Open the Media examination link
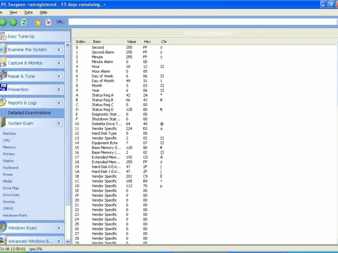Viewport: 338px width, 253px height. click(8, 181)
